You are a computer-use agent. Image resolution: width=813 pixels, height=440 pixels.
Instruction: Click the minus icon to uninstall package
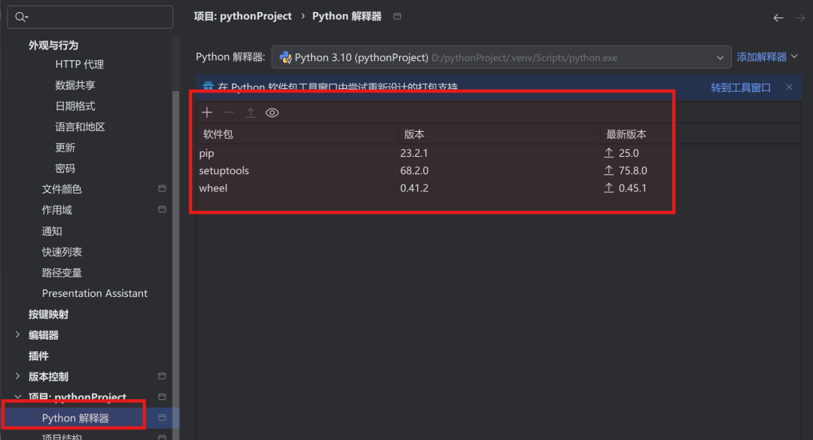[x=229, y=112]
